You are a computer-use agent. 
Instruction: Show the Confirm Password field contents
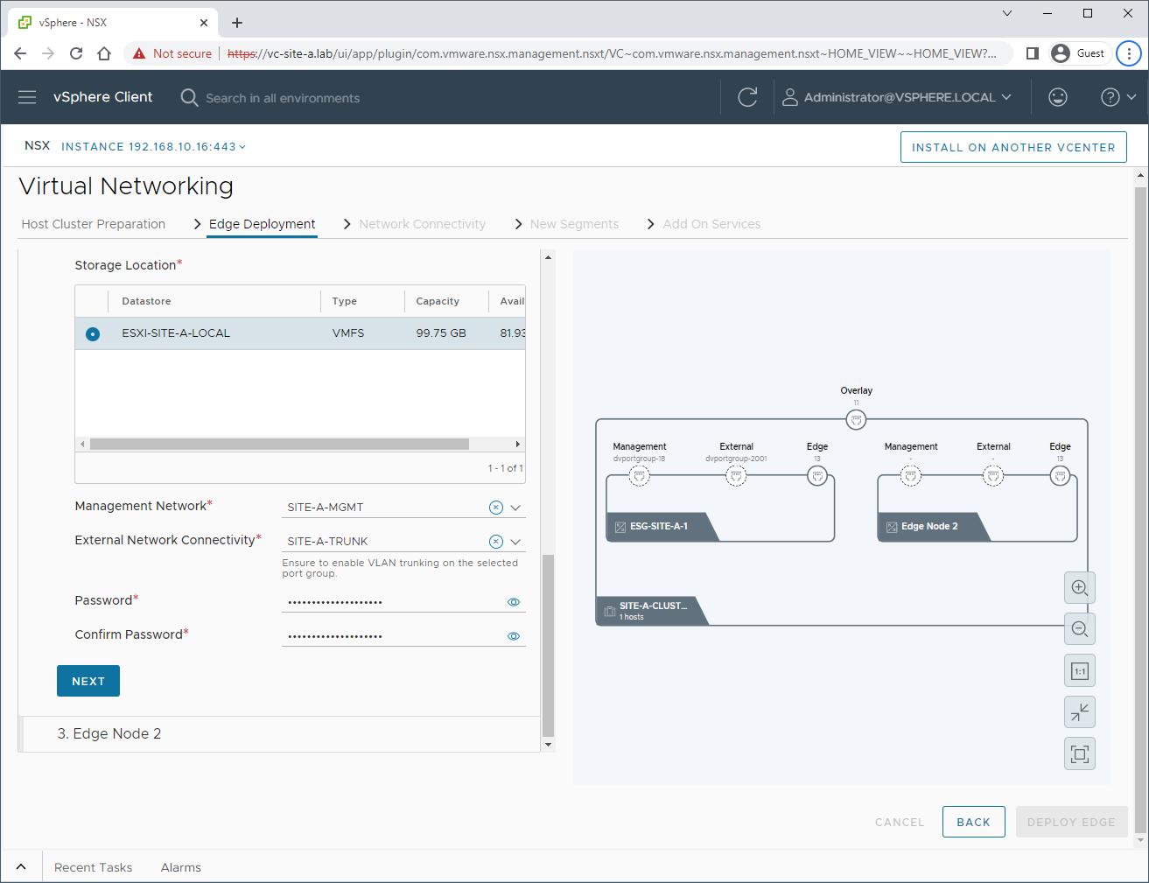(514, 636)
